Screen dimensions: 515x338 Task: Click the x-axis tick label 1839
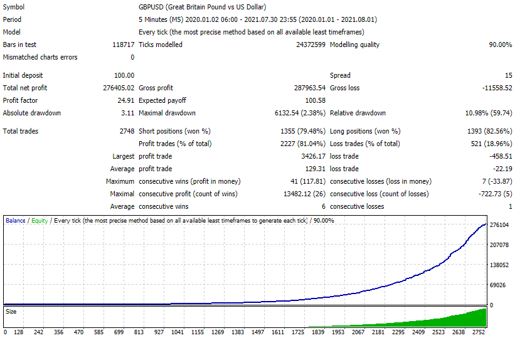click(x=318, y=332)
